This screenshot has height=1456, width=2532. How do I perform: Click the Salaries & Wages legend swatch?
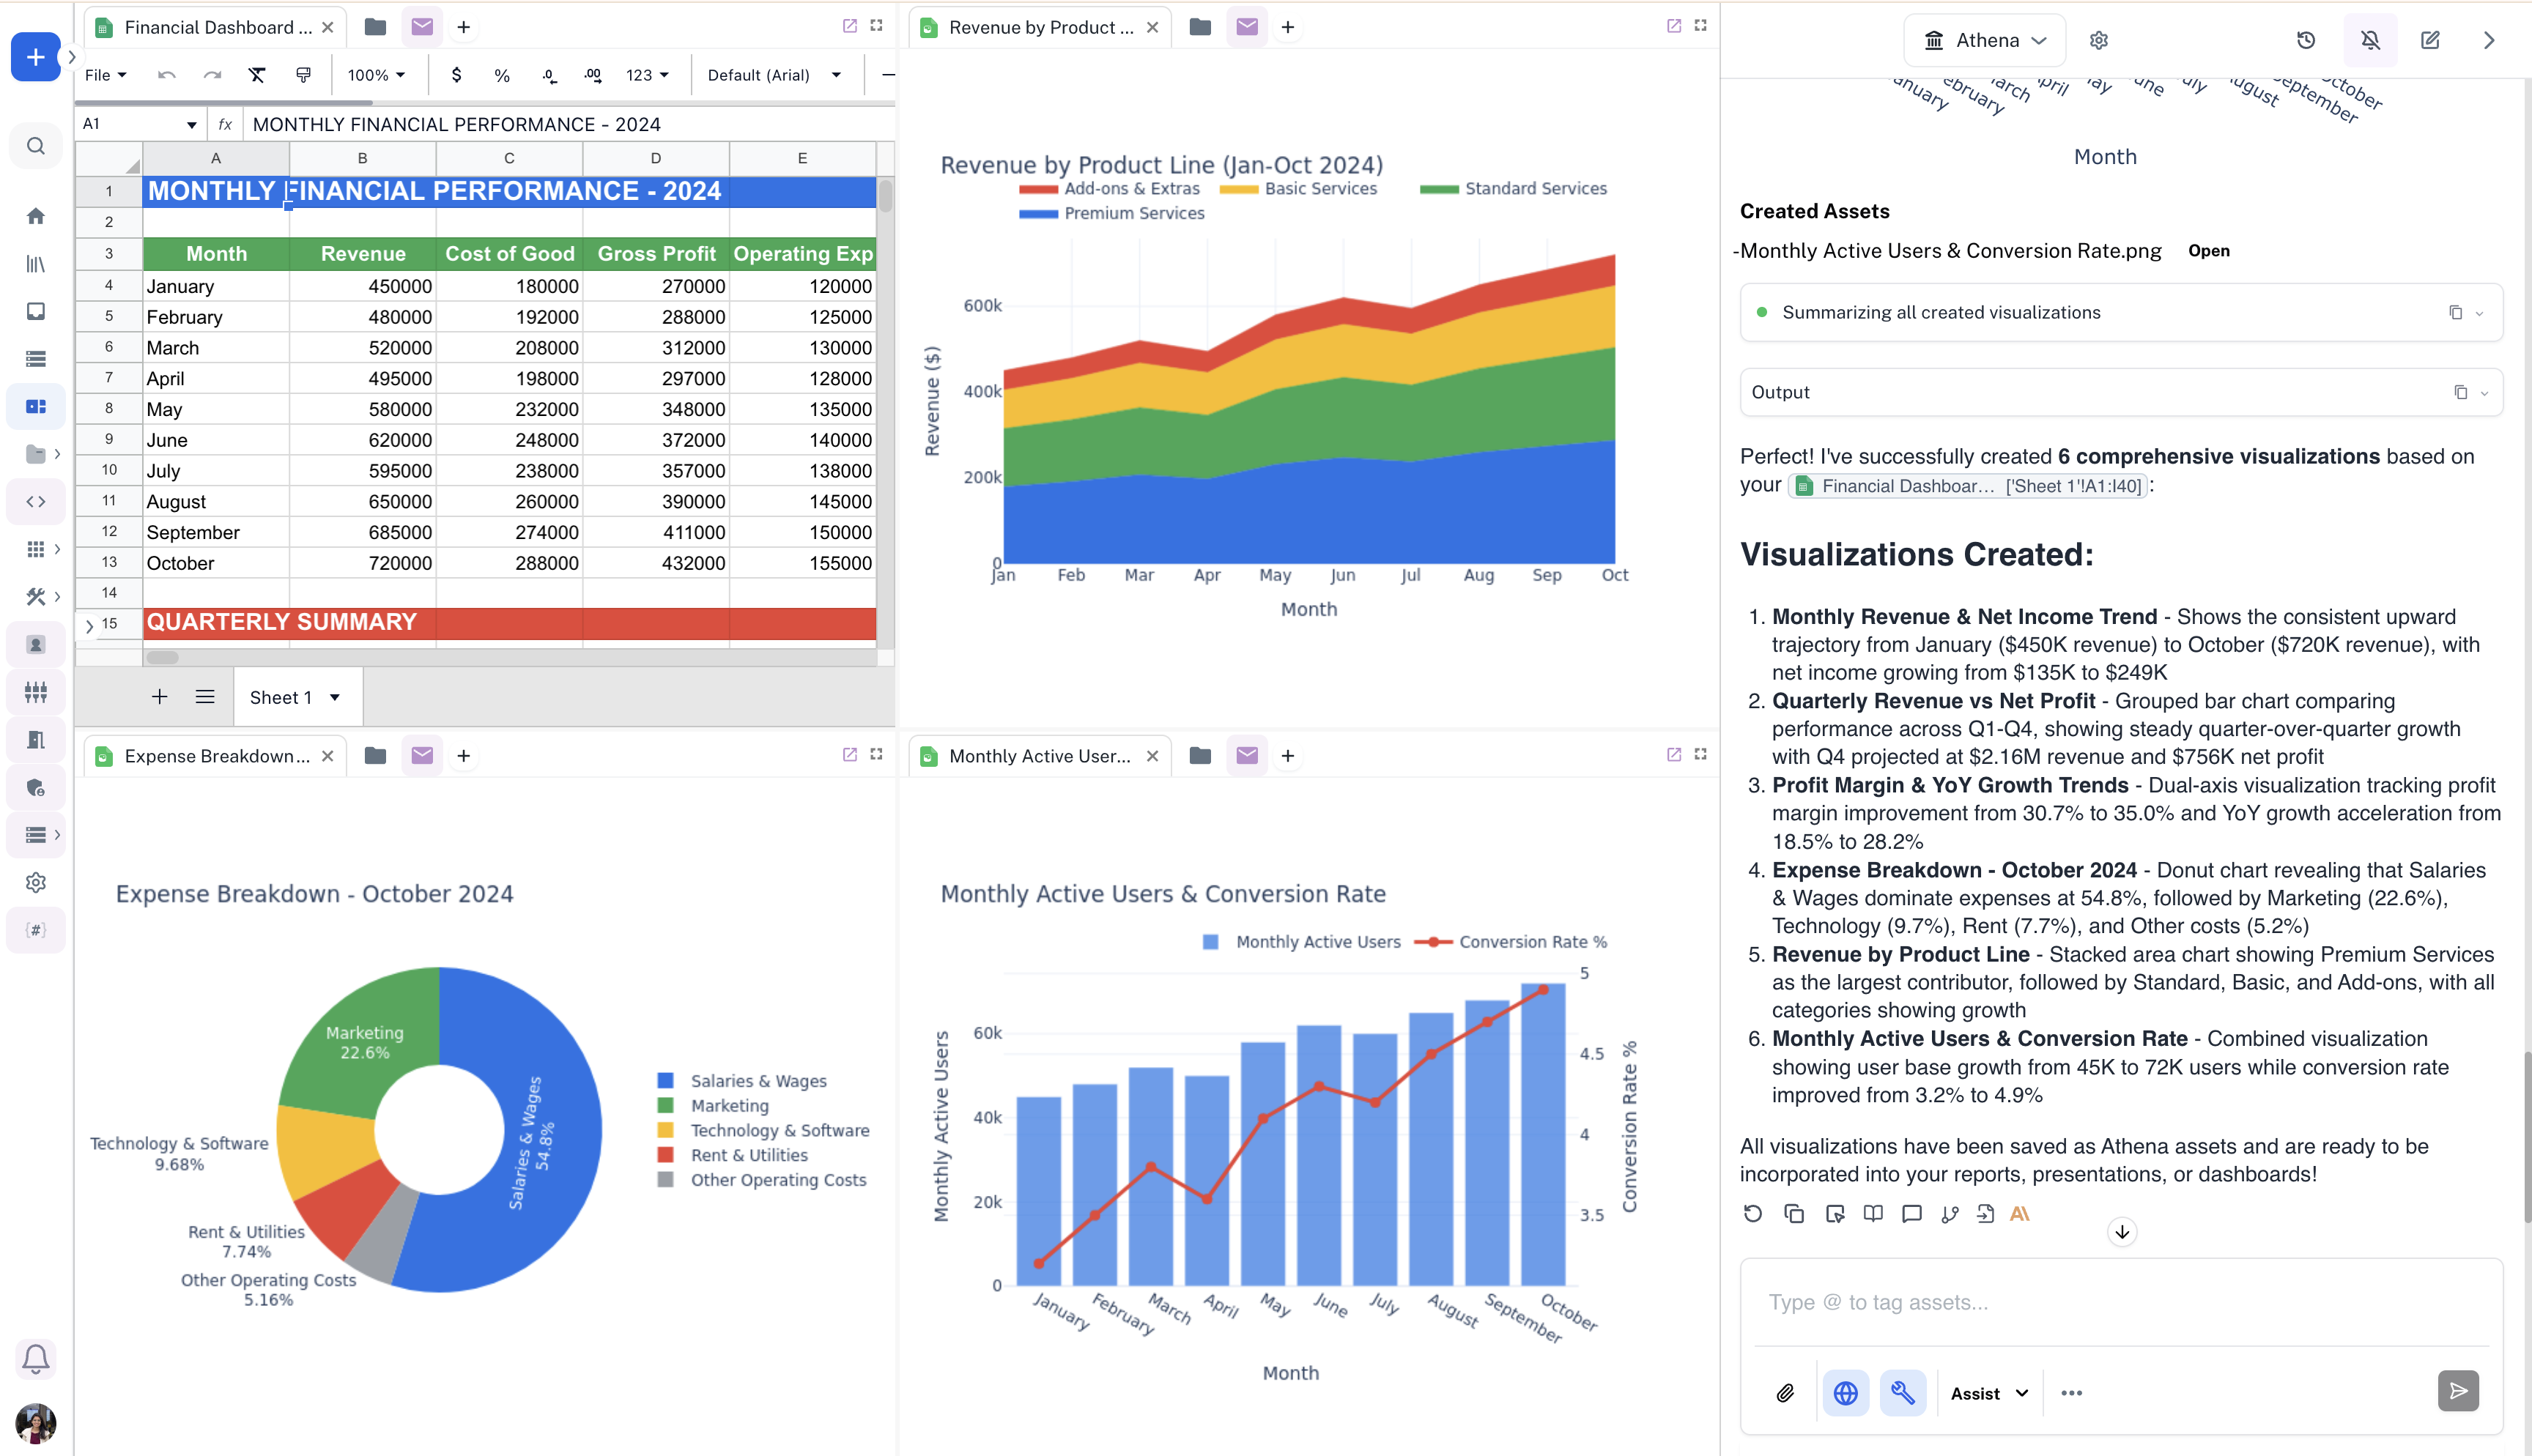click(x=666, y=1081)
